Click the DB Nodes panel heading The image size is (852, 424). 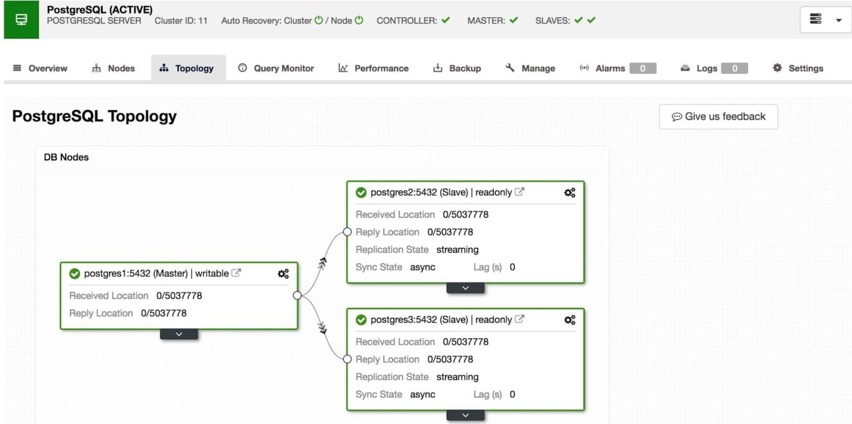point(66,157)
